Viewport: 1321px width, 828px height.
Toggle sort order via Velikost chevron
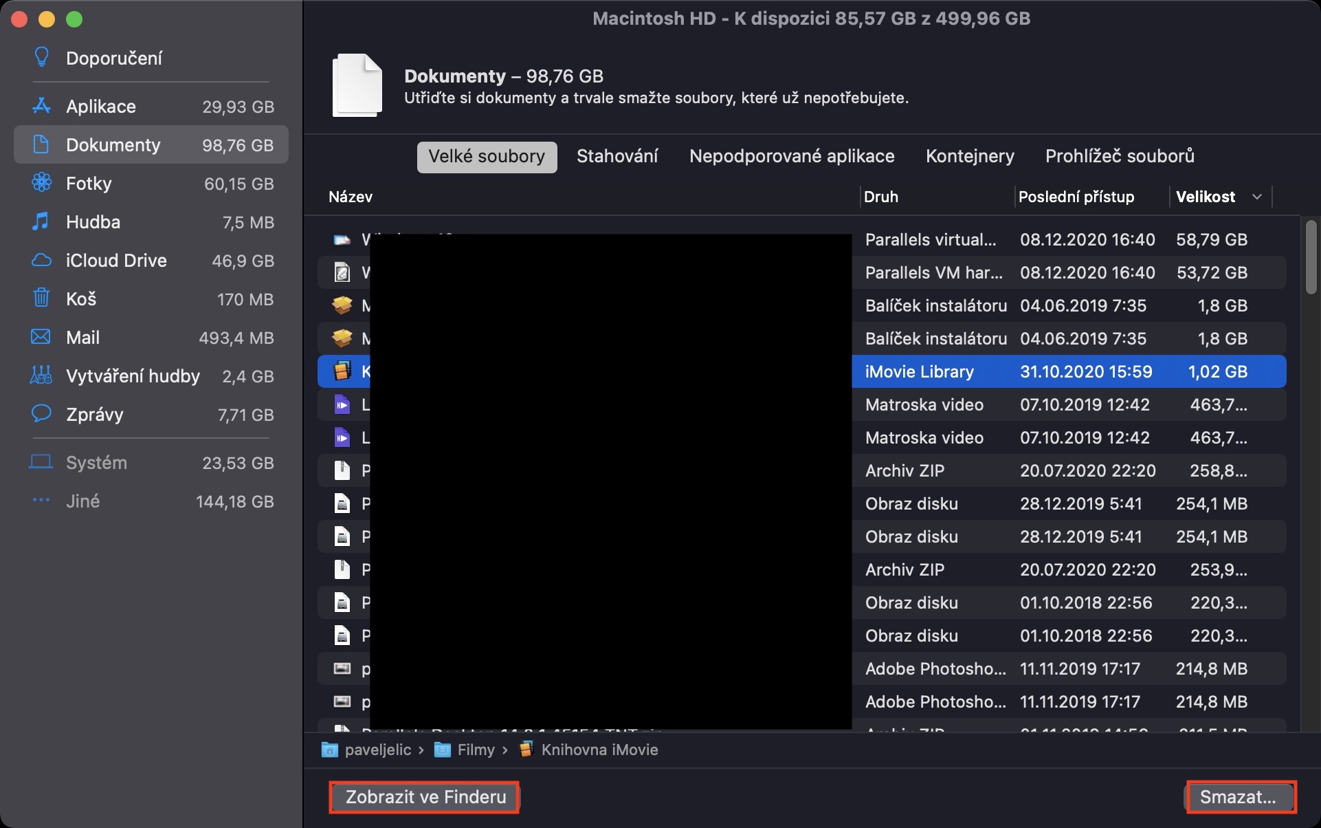pyautogui.click(x=1257, y=197)
